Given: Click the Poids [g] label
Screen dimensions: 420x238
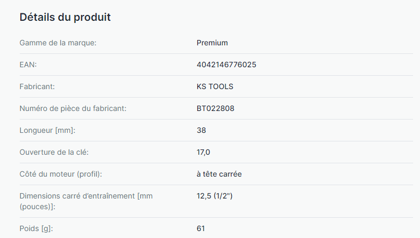Looking at the screenshot, I should click(x=36, y=228).
